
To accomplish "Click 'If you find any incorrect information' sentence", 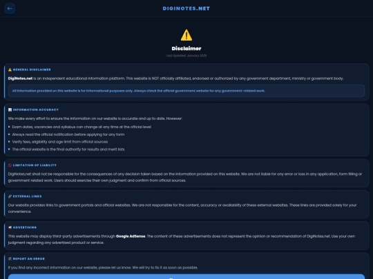I will click(x=103, y=267).
